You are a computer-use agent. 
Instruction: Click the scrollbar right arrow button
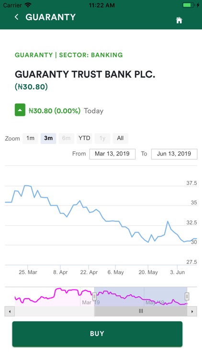pyautogui.click(x=192, y=312)
